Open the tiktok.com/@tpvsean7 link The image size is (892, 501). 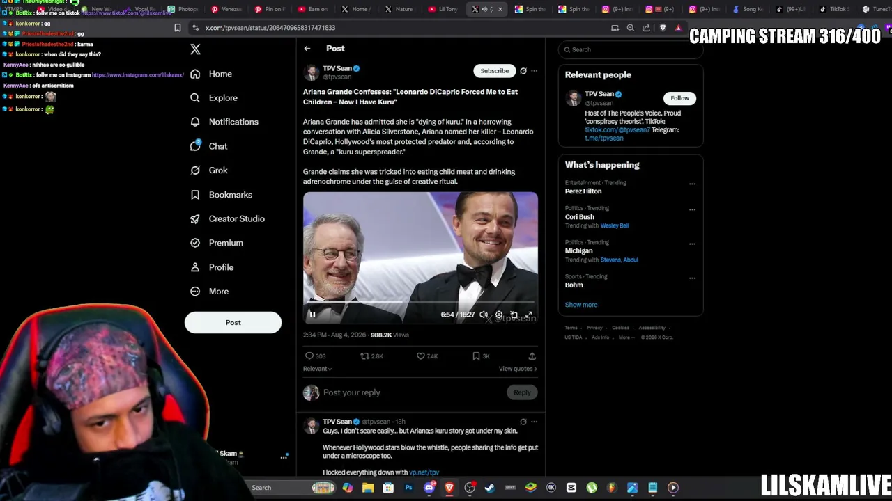point(617,130)
